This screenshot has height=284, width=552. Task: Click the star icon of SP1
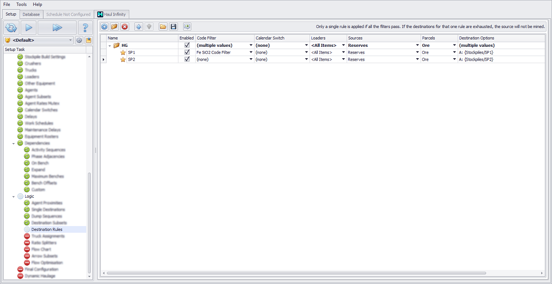pos(123,52)
